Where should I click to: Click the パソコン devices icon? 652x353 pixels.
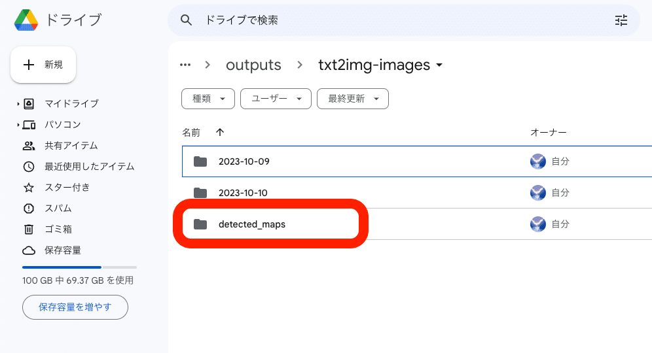(29, 125)
